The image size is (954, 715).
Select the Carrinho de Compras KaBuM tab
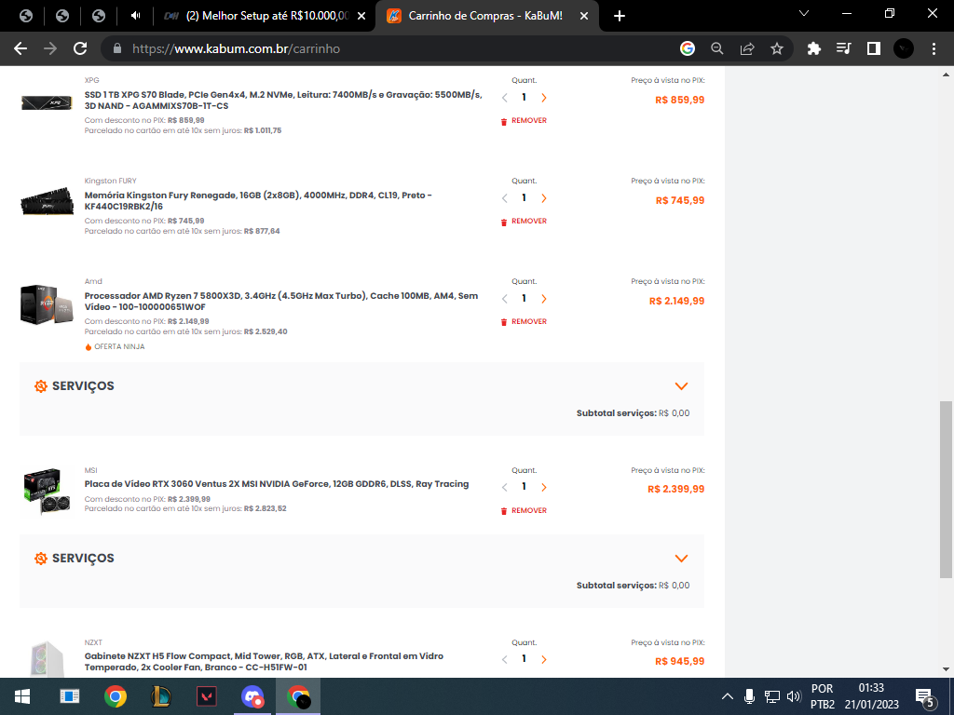pyautogui.click(x=486, y=17)
